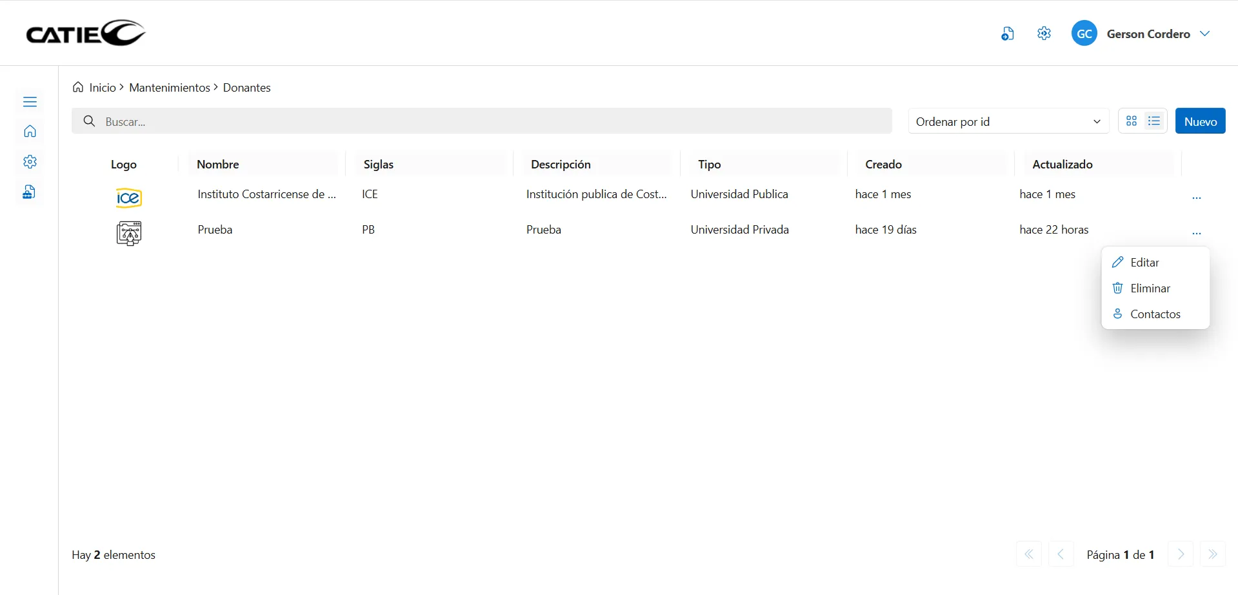Open the options menu for the ICE row
Viewport: 1238px width, 595px height.
pyautogui.click(x=1196, y=197)
